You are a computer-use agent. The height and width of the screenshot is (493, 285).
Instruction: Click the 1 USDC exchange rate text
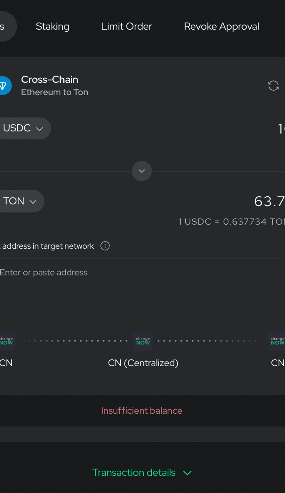232,222
